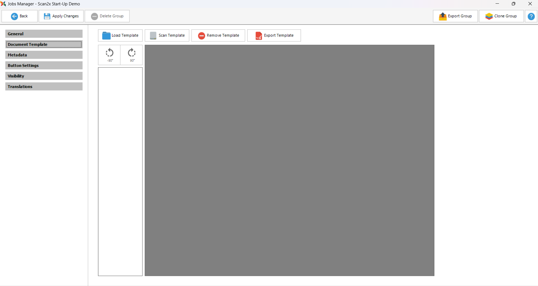Viewport: 538px width, 286px height.
Task: Click the Export Template button
Action: click(274, 35)
